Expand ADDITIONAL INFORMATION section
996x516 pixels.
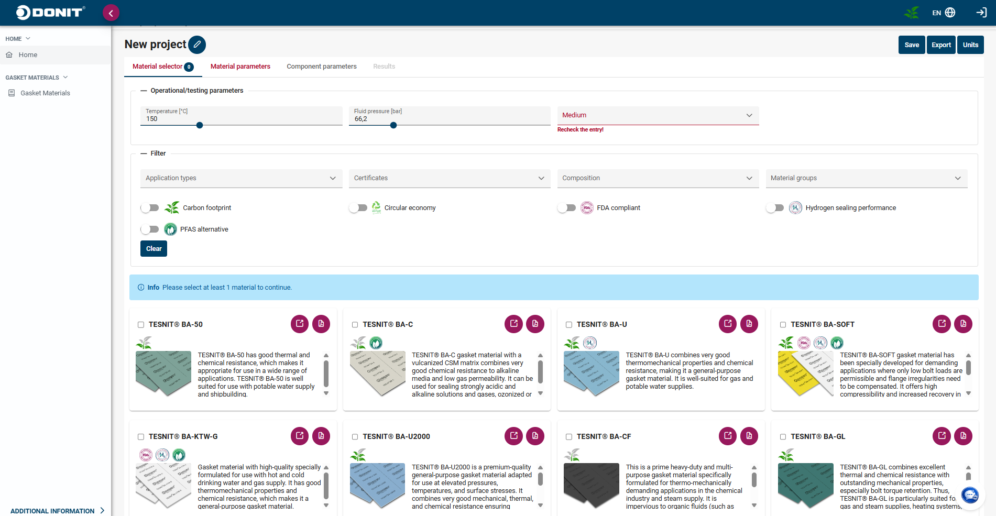click(57, 511)
